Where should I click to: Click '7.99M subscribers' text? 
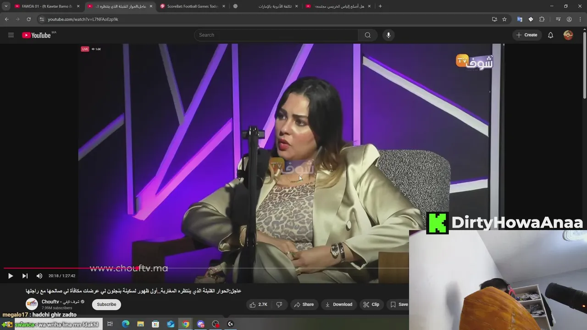click(x=57, y=308)
